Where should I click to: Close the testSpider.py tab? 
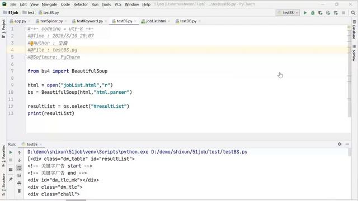click(x=66, y=21)
